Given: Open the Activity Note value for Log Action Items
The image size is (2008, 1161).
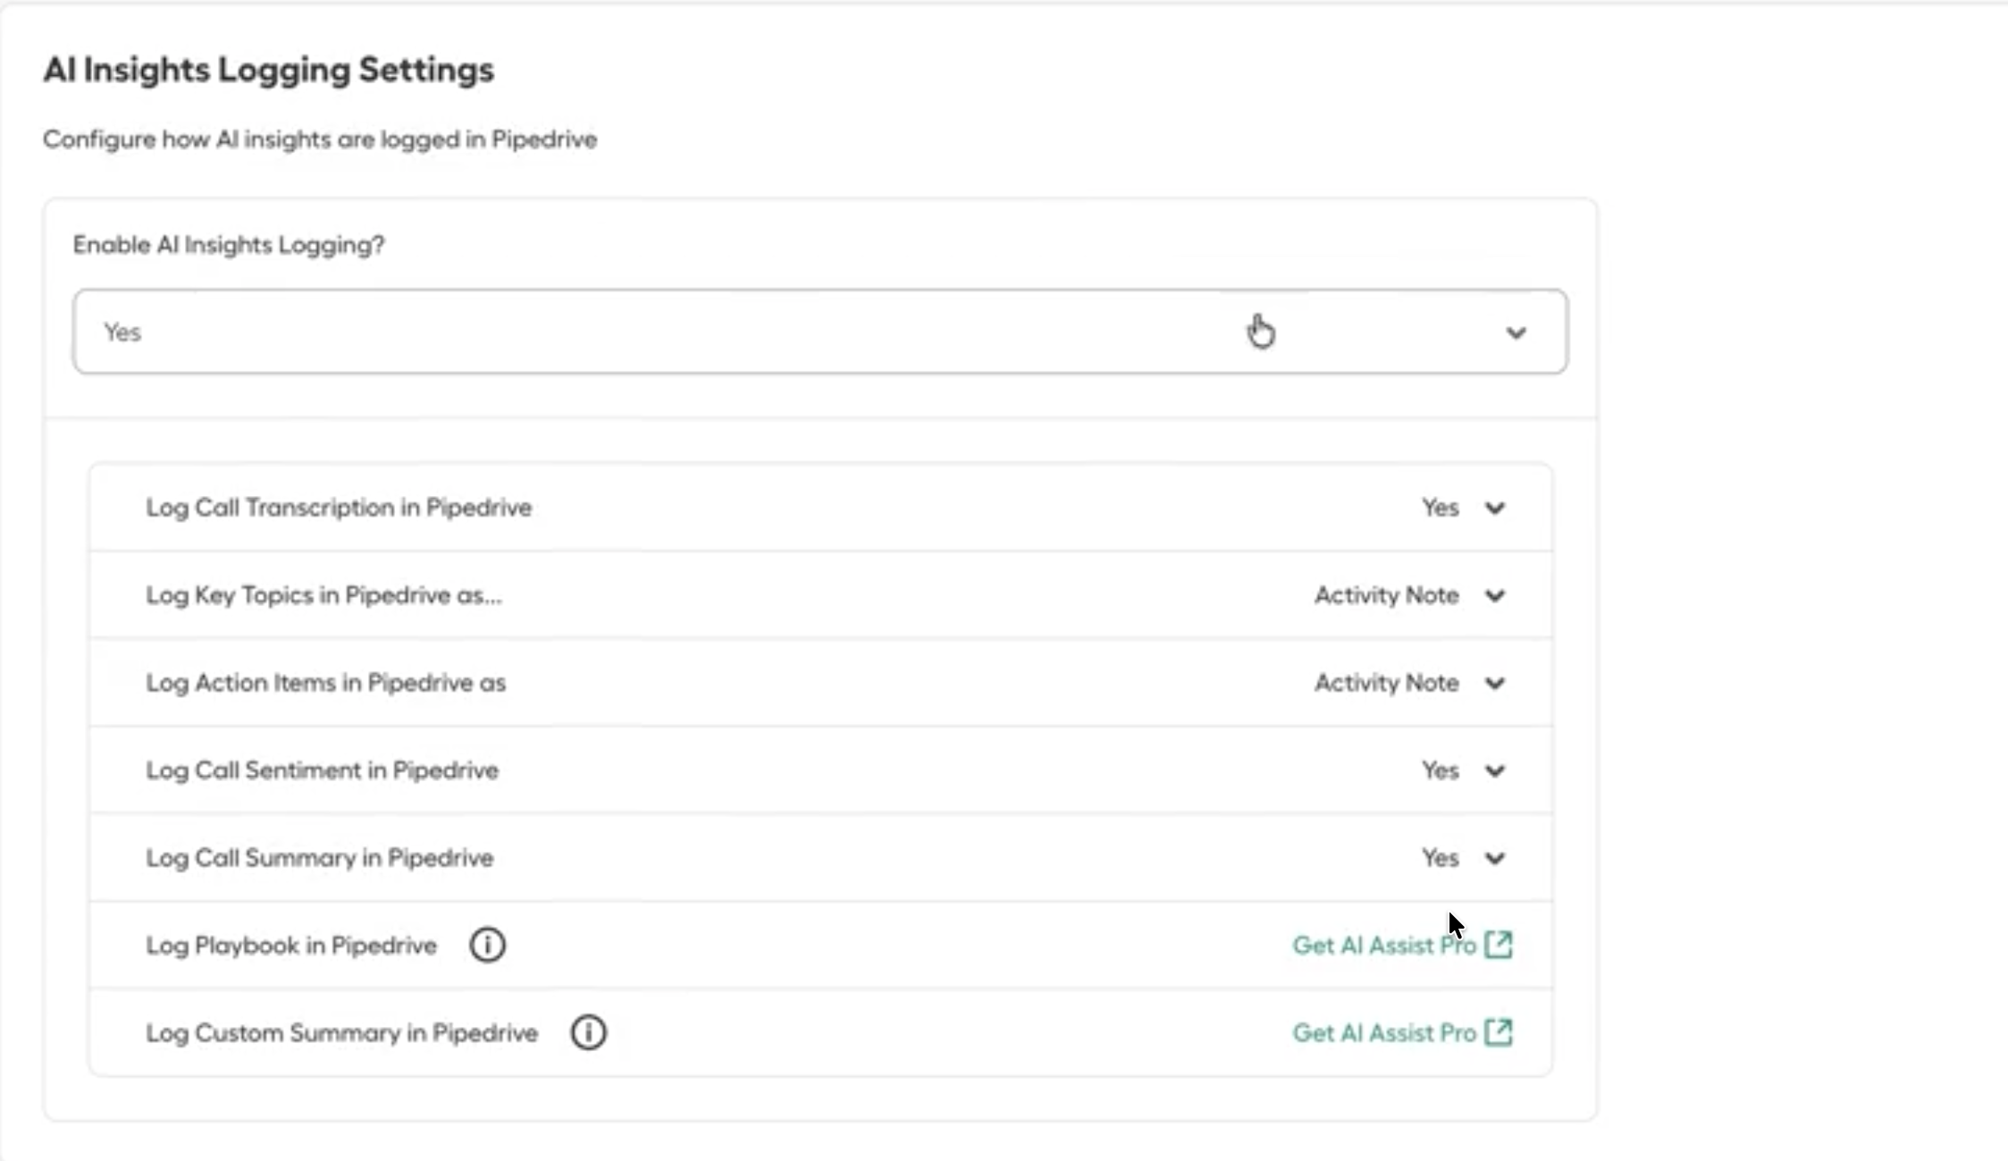Looking at the screenshot, I should [1386, 683].
